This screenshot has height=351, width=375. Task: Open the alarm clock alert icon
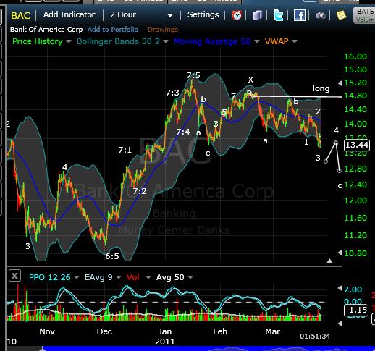237,15
